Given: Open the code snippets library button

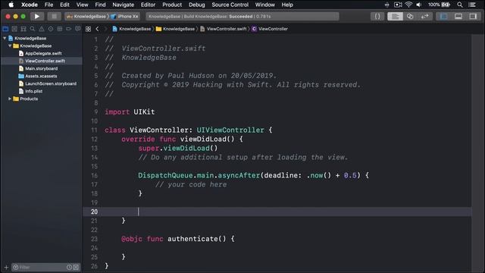Looking at the screenshot, I should 377,17.
